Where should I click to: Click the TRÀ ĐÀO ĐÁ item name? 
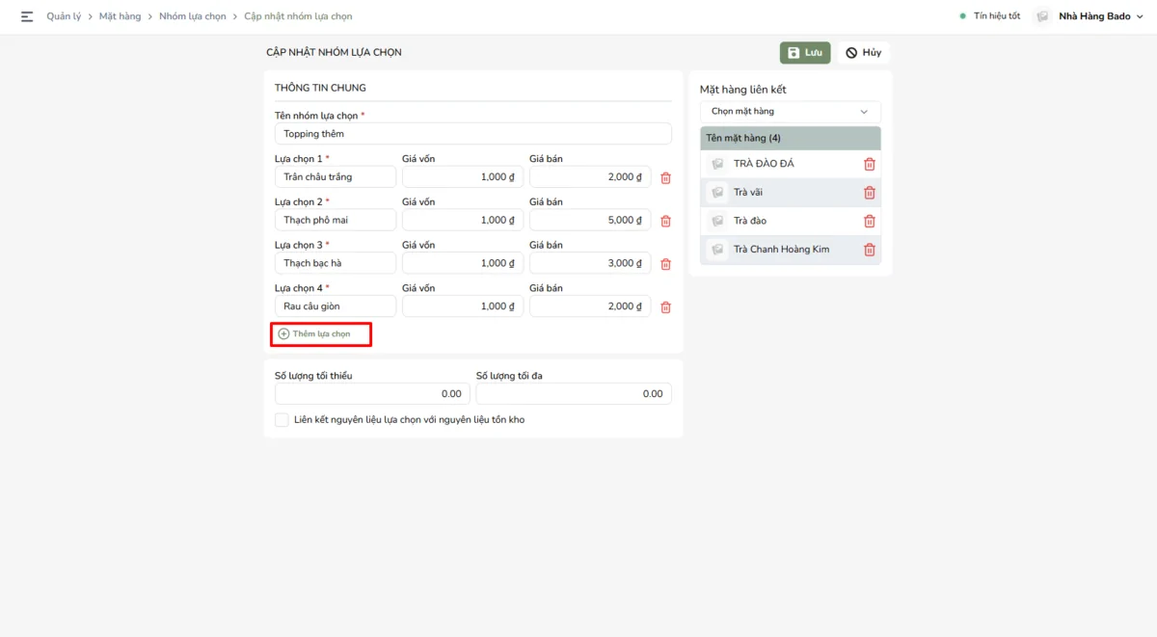(764, 164)
